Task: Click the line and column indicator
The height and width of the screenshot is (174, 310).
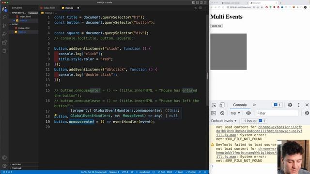Action: 93,172
